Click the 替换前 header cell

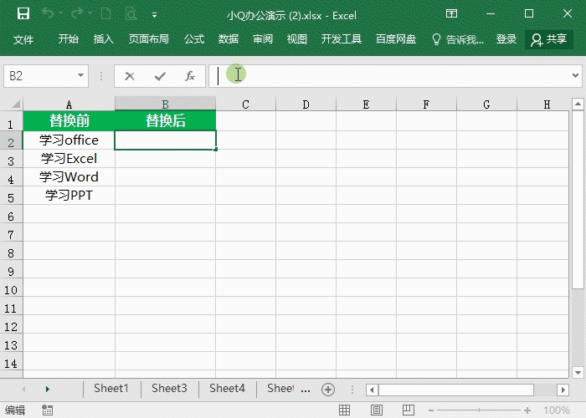(x=69, y=121)
